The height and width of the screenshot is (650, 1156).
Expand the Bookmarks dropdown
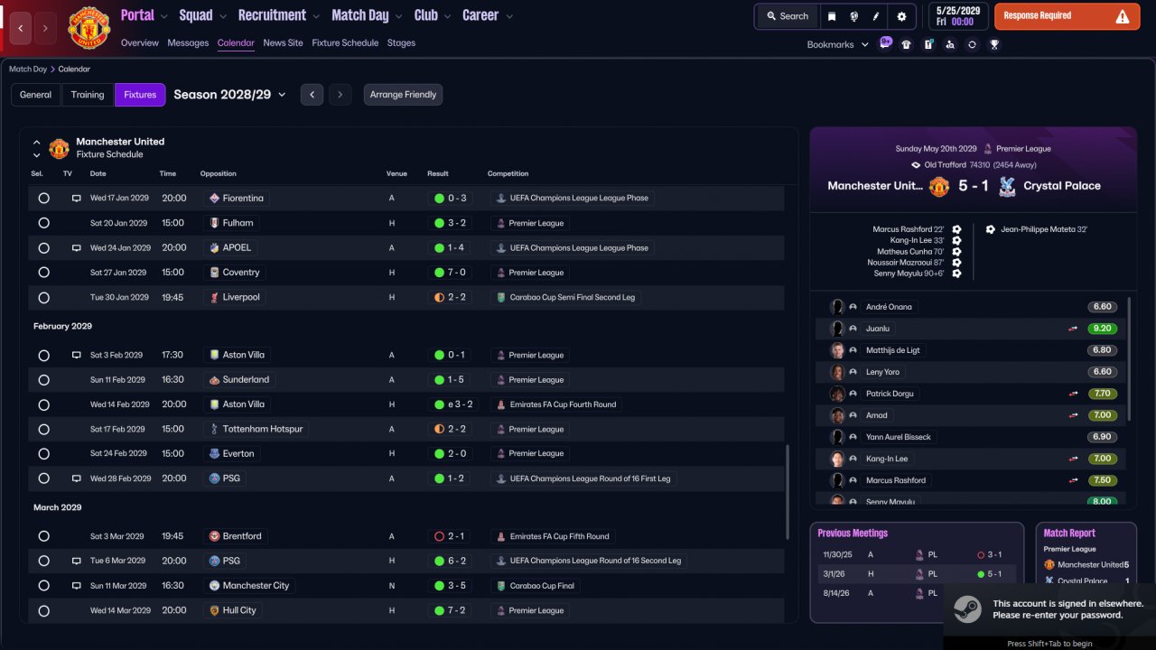click(x=837, y=44)
